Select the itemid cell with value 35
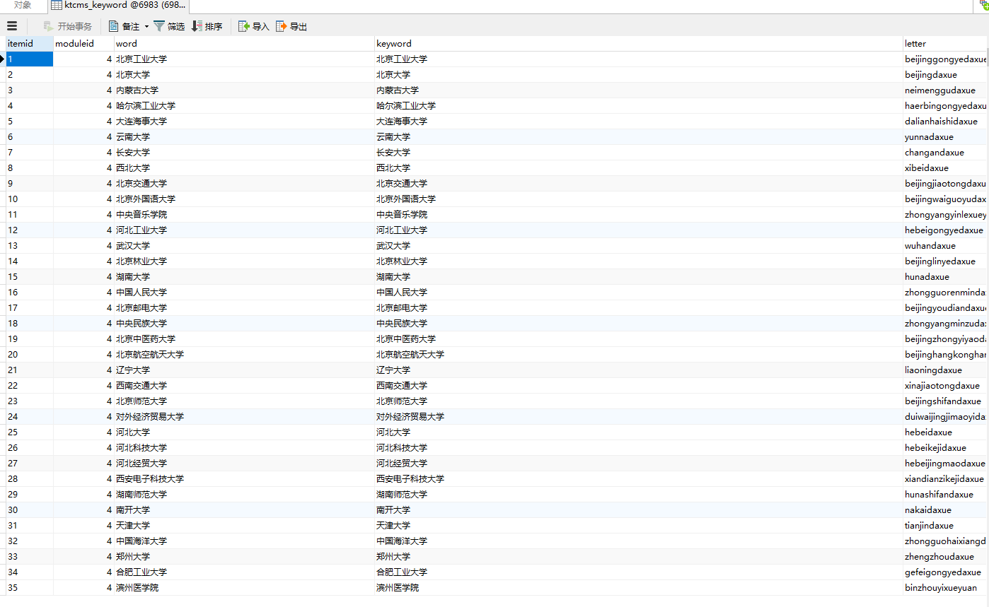 [x=30, y=588]
